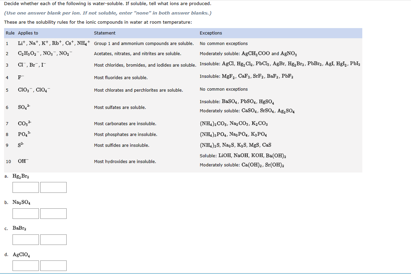Select the insoluble fluorides exception starting with MgF₂
The image size is (411, 274).
[246, 76]
